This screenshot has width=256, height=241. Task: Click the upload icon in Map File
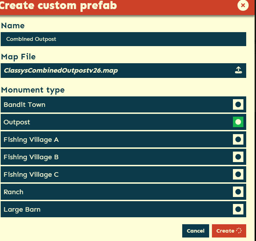click(238, 70)
